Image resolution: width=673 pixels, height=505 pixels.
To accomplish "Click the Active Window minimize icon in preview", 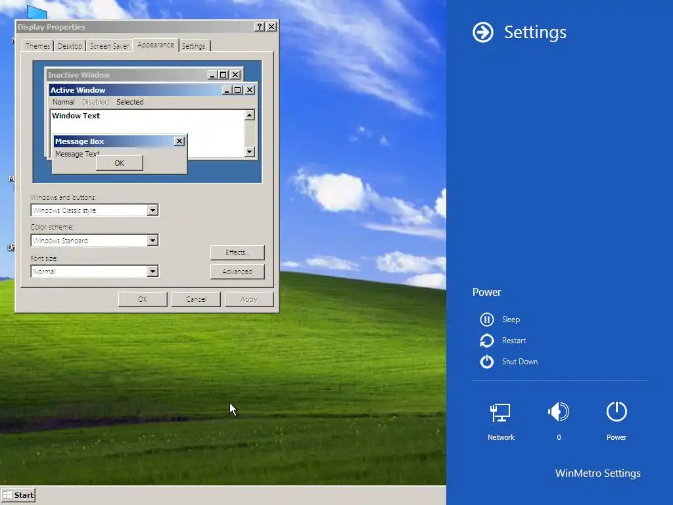I will pos(227,89).
